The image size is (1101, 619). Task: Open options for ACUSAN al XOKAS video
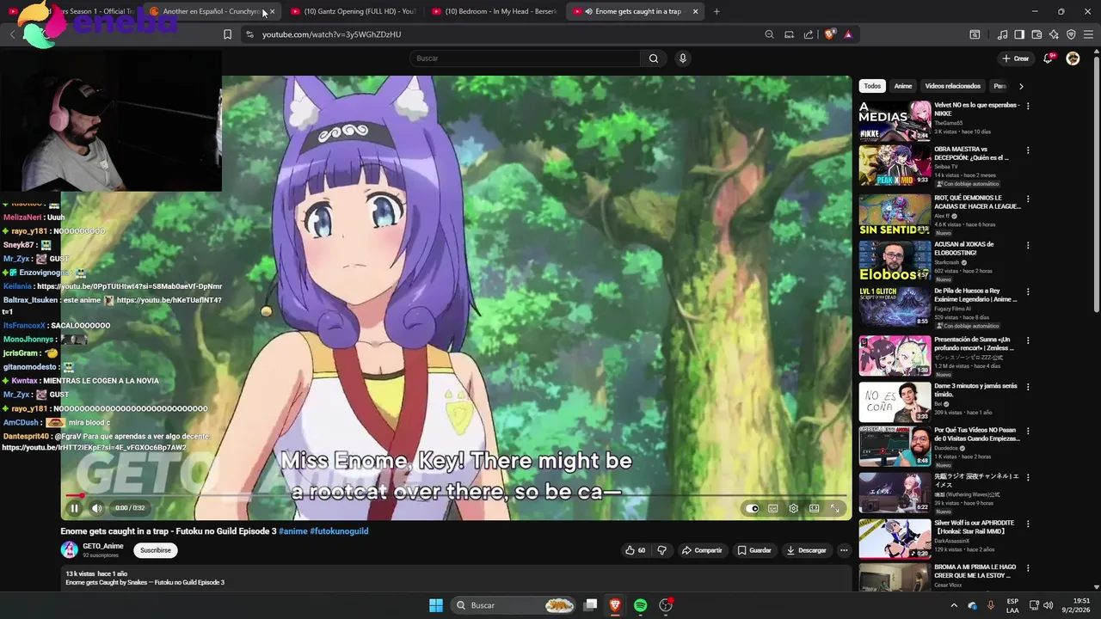click(1028, 245)
